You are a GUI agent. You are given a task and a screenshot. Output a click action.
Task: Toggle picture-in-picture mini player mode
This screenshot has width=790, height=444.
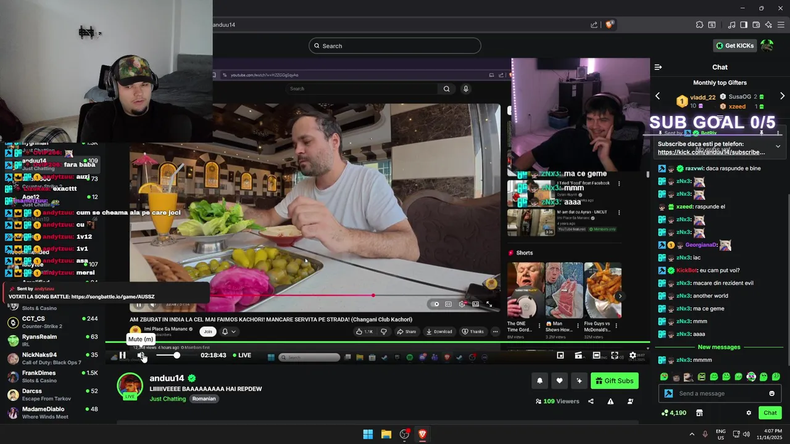pyautogui.click(x=560, y=355)
